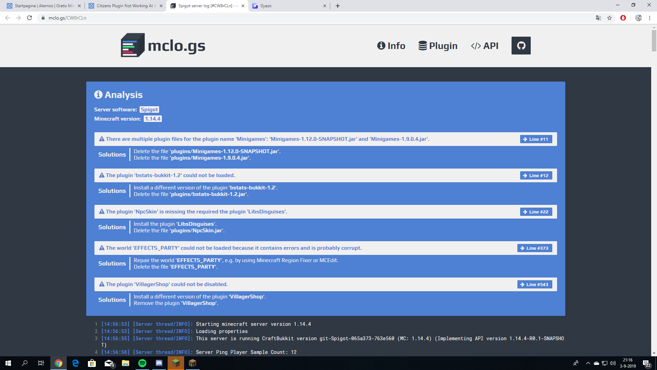Jump to Line #12 of the log

[x=536, y=175]
